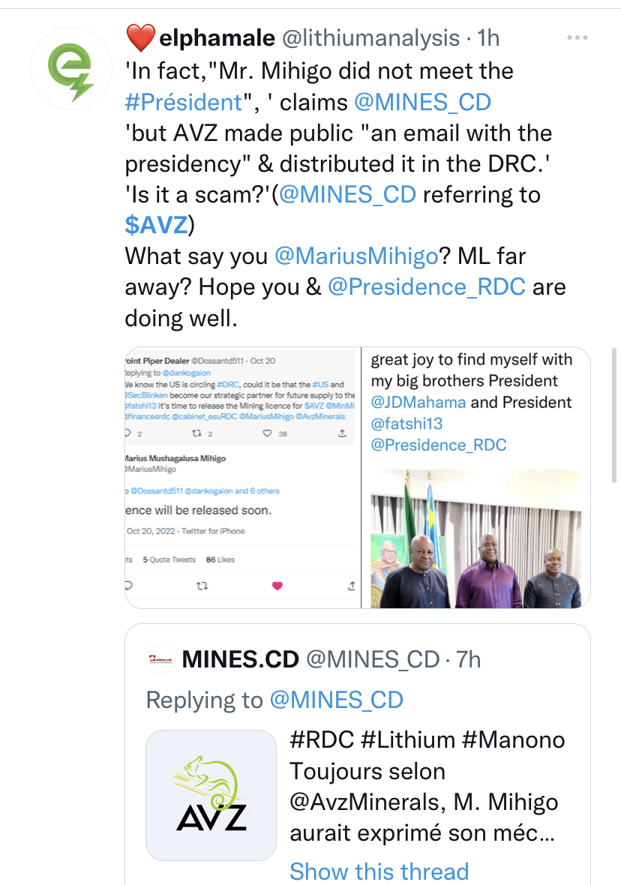Open @MINES_CD in 'Replying to' line

pyautogui.click(x=336, y=700)
